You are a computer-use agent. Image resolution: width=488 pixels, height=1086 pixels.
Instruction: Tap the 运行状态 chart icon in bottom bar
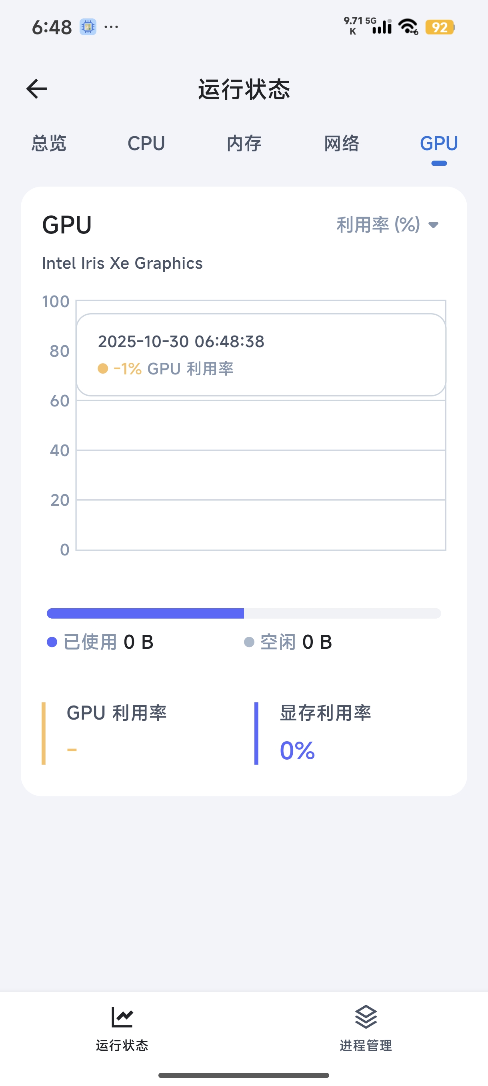[122, 1017]
